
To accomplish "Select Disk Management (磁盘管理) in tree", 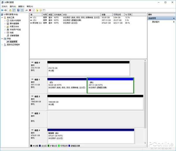I will coord(13,42).
